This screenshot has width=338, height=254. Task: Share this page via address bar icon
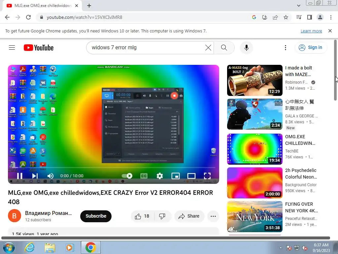click(x=275, y=17)
